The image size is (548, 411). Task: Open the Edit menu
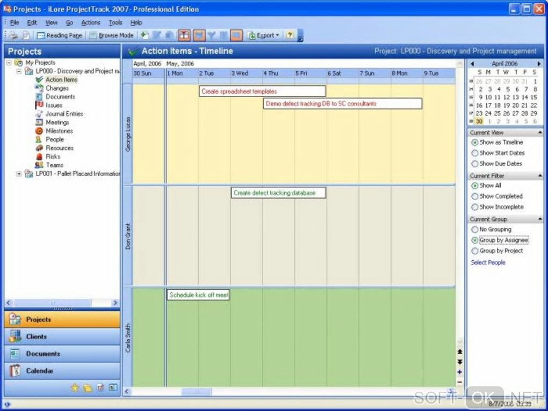[x=32, y=23]
